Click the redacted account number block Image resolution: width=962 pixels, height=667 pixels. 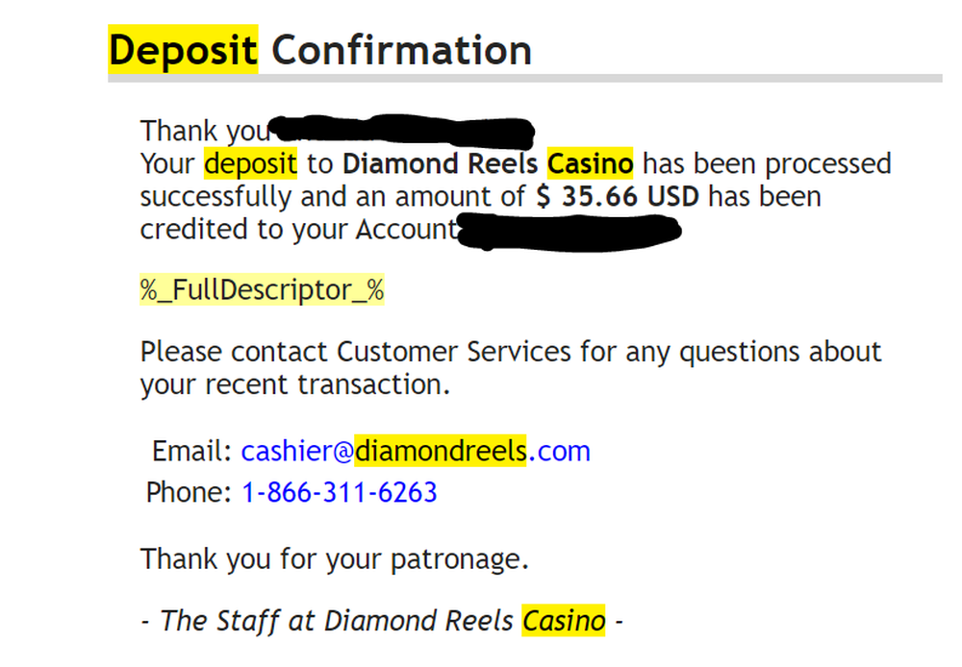click(568, 231)
